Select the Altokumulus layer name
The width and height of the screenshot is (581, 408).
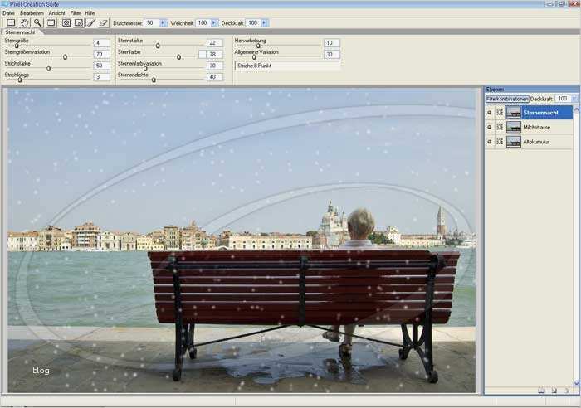pos(536,142)
